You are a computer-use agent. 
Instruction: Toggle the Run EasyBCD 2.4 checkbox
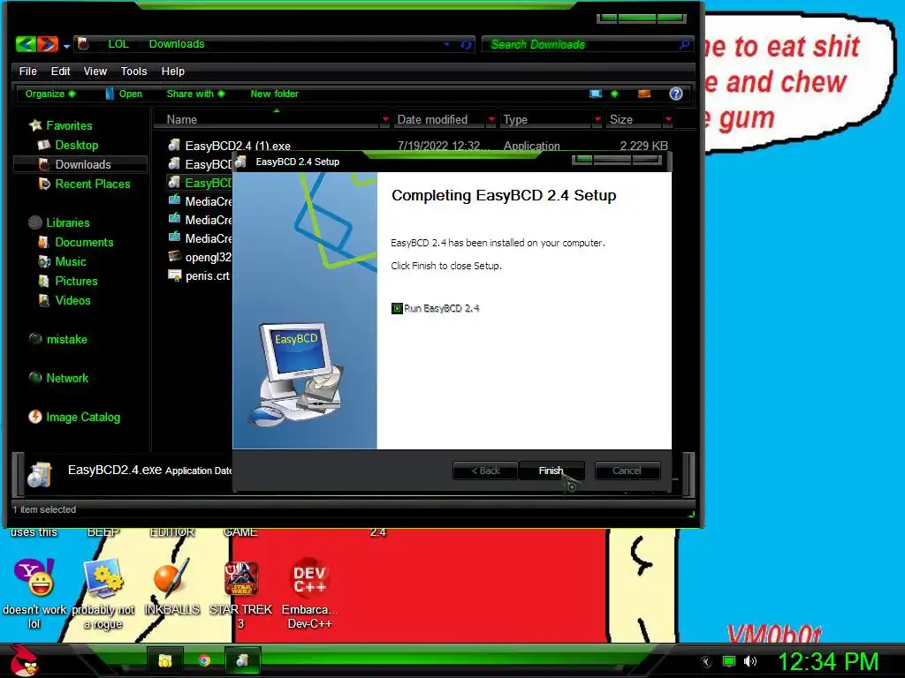(397, 308)
